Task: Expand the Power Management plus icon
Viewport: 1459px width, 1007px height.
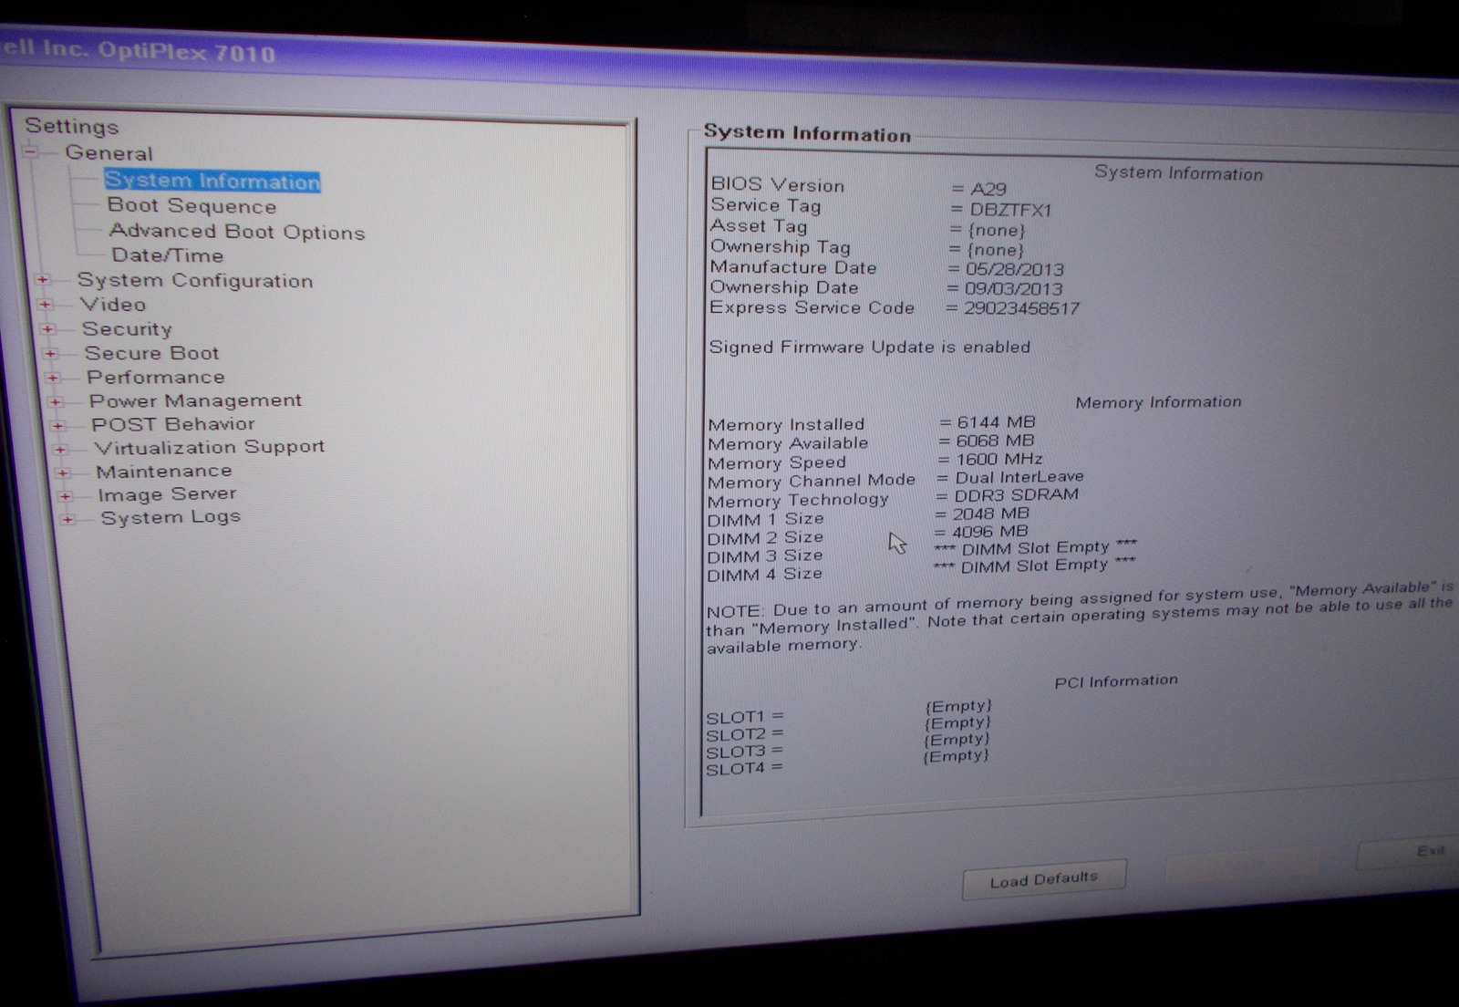Action: [x=56, y=401]
